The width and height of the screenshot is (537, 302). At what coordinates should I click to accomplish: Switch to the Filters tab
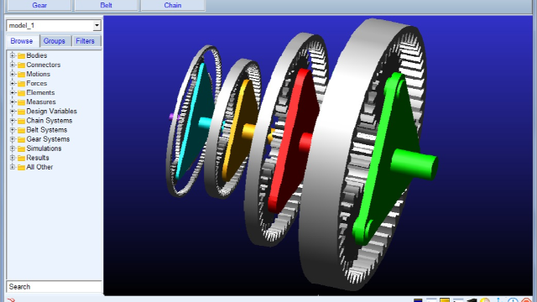tap(85, 41)
